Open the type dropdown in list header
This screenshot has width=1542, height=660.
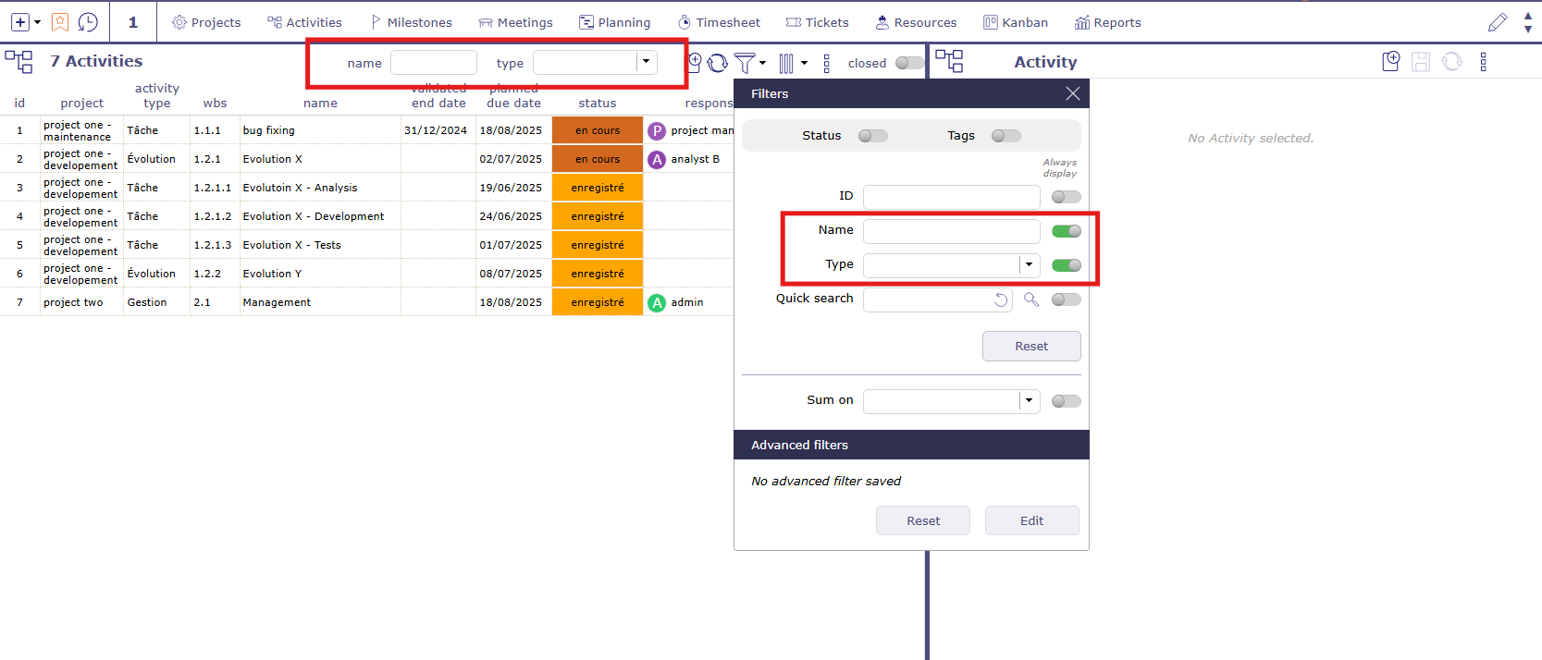pos(646,62)
